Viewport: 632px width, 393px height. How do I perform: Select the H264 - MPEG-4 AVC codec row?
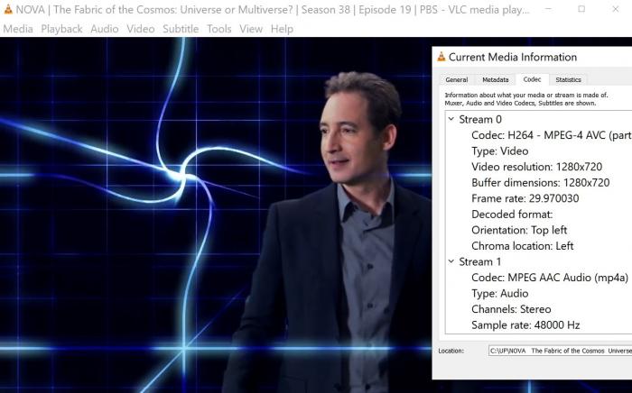pos(552,135)
